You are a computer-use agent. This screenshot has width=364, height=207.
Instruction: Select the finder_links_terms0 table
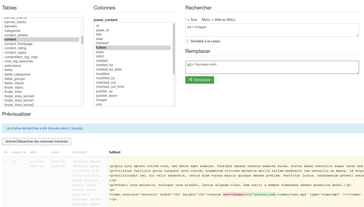tap(41, 96)
